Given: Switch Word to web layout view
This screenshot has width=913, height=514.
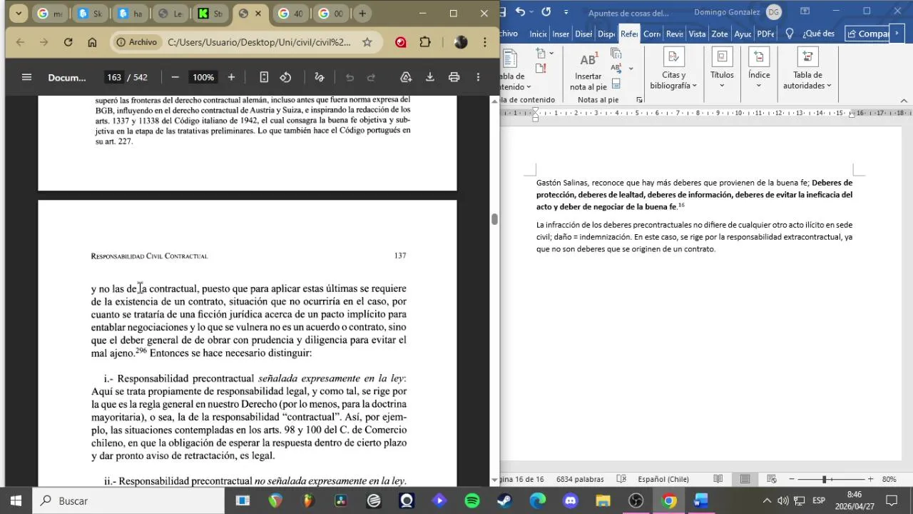Looking at the screenshot, I should coord(772,479).
